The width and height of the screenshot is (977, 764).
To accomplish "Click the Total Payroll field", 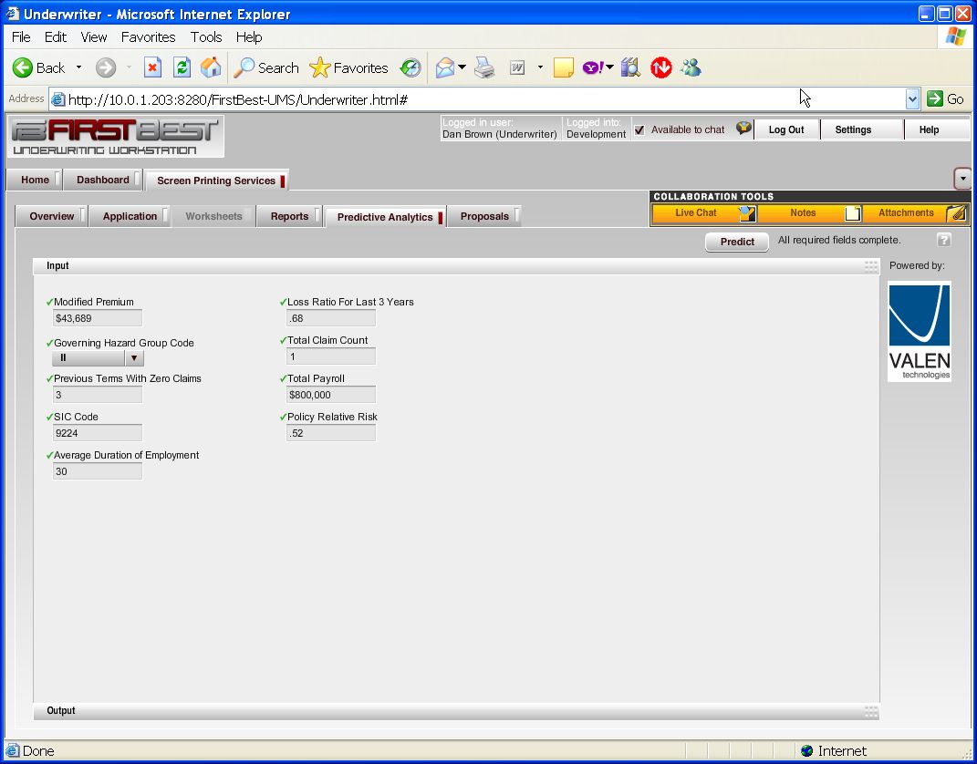I will (331, 395).
